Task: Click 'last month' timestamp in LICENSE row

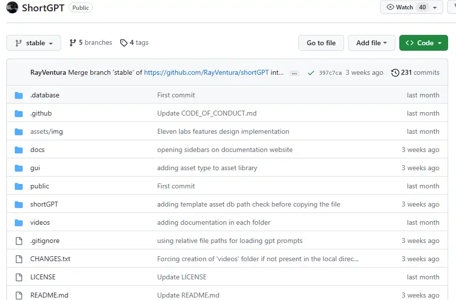Action: (423, 277)
